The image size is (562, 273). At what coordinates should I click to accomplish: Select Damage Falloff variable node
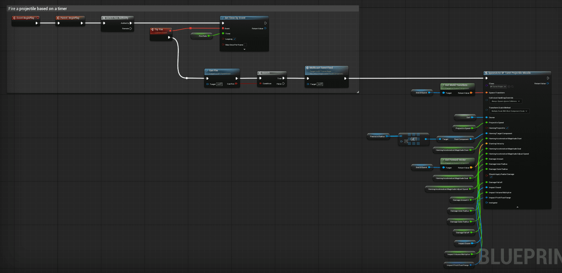tap(464, 233)
